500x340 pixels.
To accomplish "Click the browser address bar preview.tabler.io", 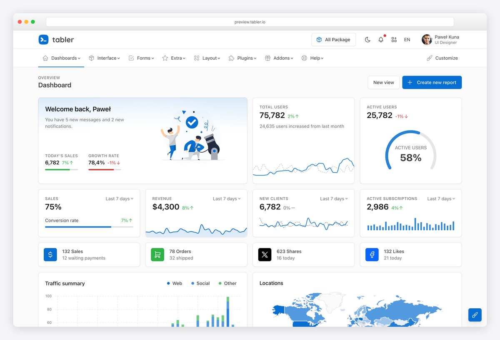I will [250, 22].
